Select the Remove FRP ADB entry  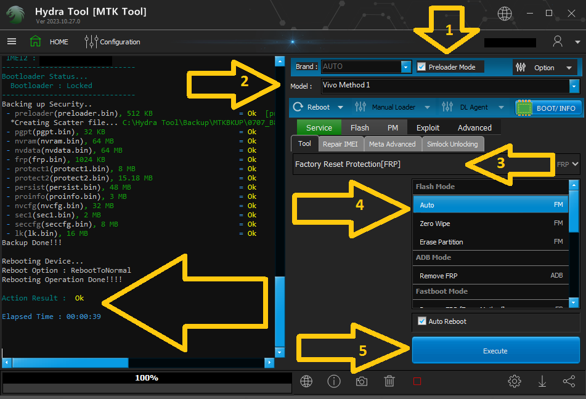coord(490,276)
